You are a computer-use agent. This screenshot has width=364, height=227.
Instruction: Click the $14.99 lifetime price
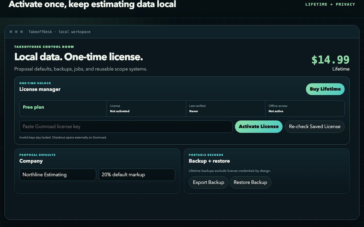coord(330,60)
